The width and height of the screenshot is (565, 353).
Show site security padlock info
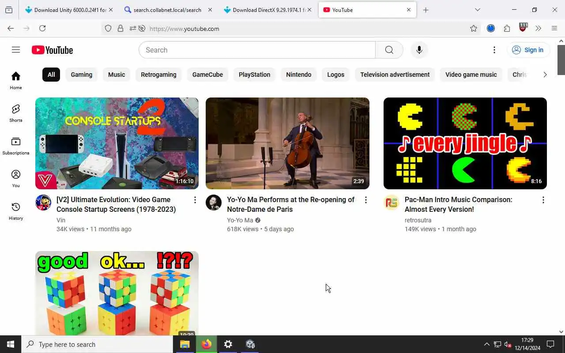click(120, 28)
